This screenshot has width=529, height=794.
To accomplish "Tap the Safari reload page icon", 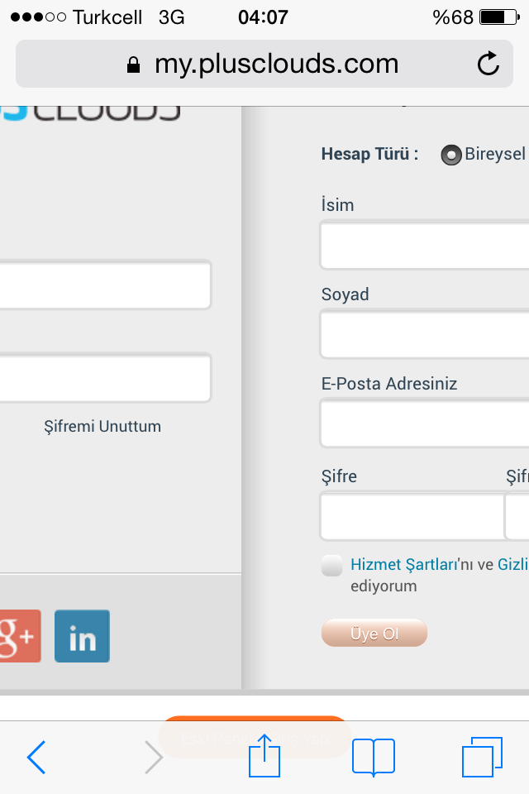I will click(x=488, y=64).
